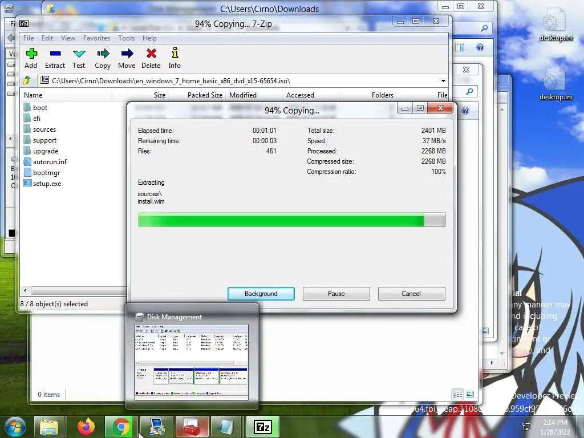Select the bootmgr file
This screenshot has width=584, height=438.
(x=42, y=172)
